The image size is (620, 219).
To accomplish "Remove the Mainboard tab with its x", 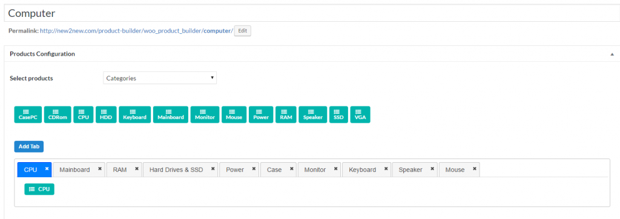I will pos(100,169).
